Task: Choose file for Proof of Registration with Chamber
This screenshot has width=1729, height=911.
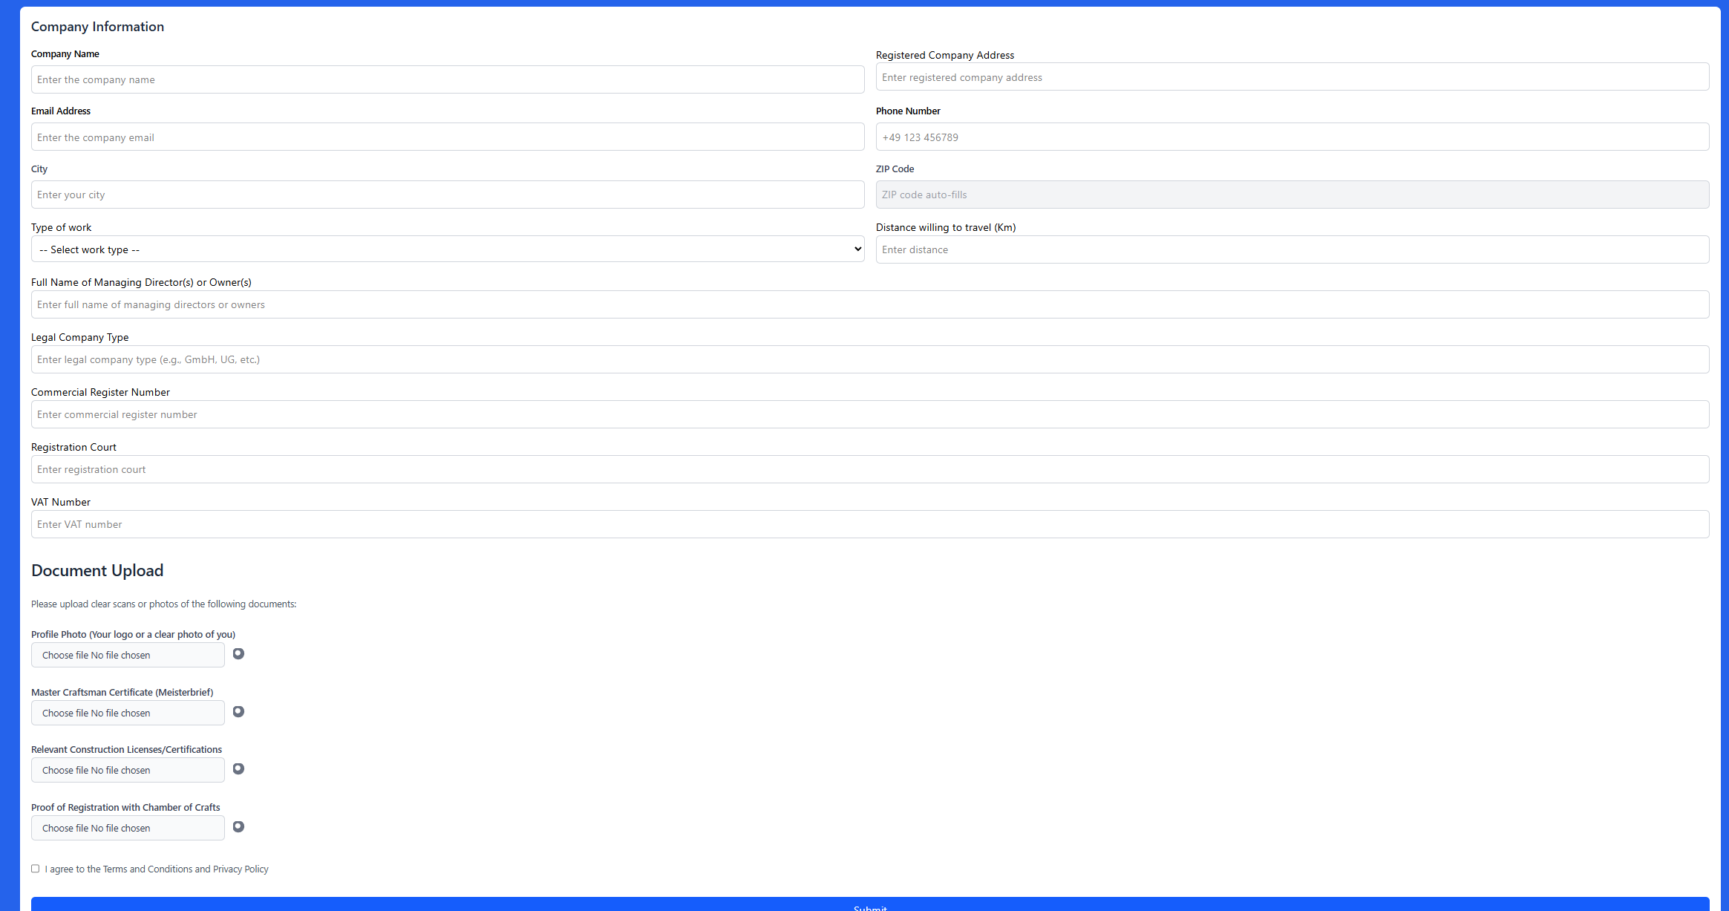Action: pos(128,828)
